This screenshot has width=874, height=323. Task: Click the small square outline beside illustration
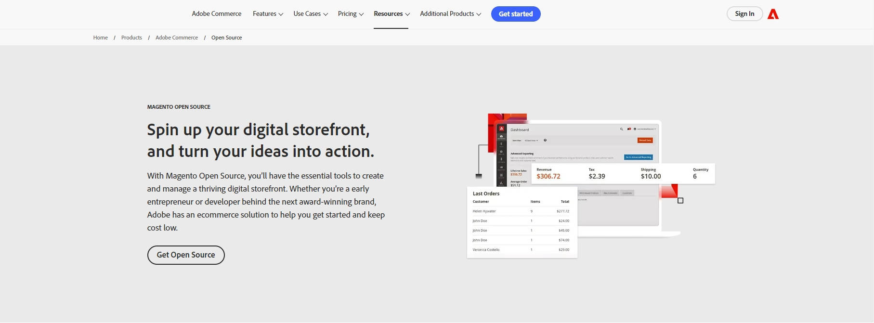pyautogui.click(x=680, y=200)
